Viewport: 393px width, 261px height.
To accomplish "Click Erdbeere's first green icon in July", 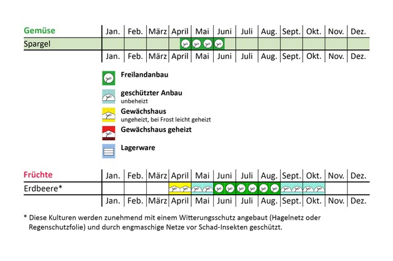I will 241,189.
